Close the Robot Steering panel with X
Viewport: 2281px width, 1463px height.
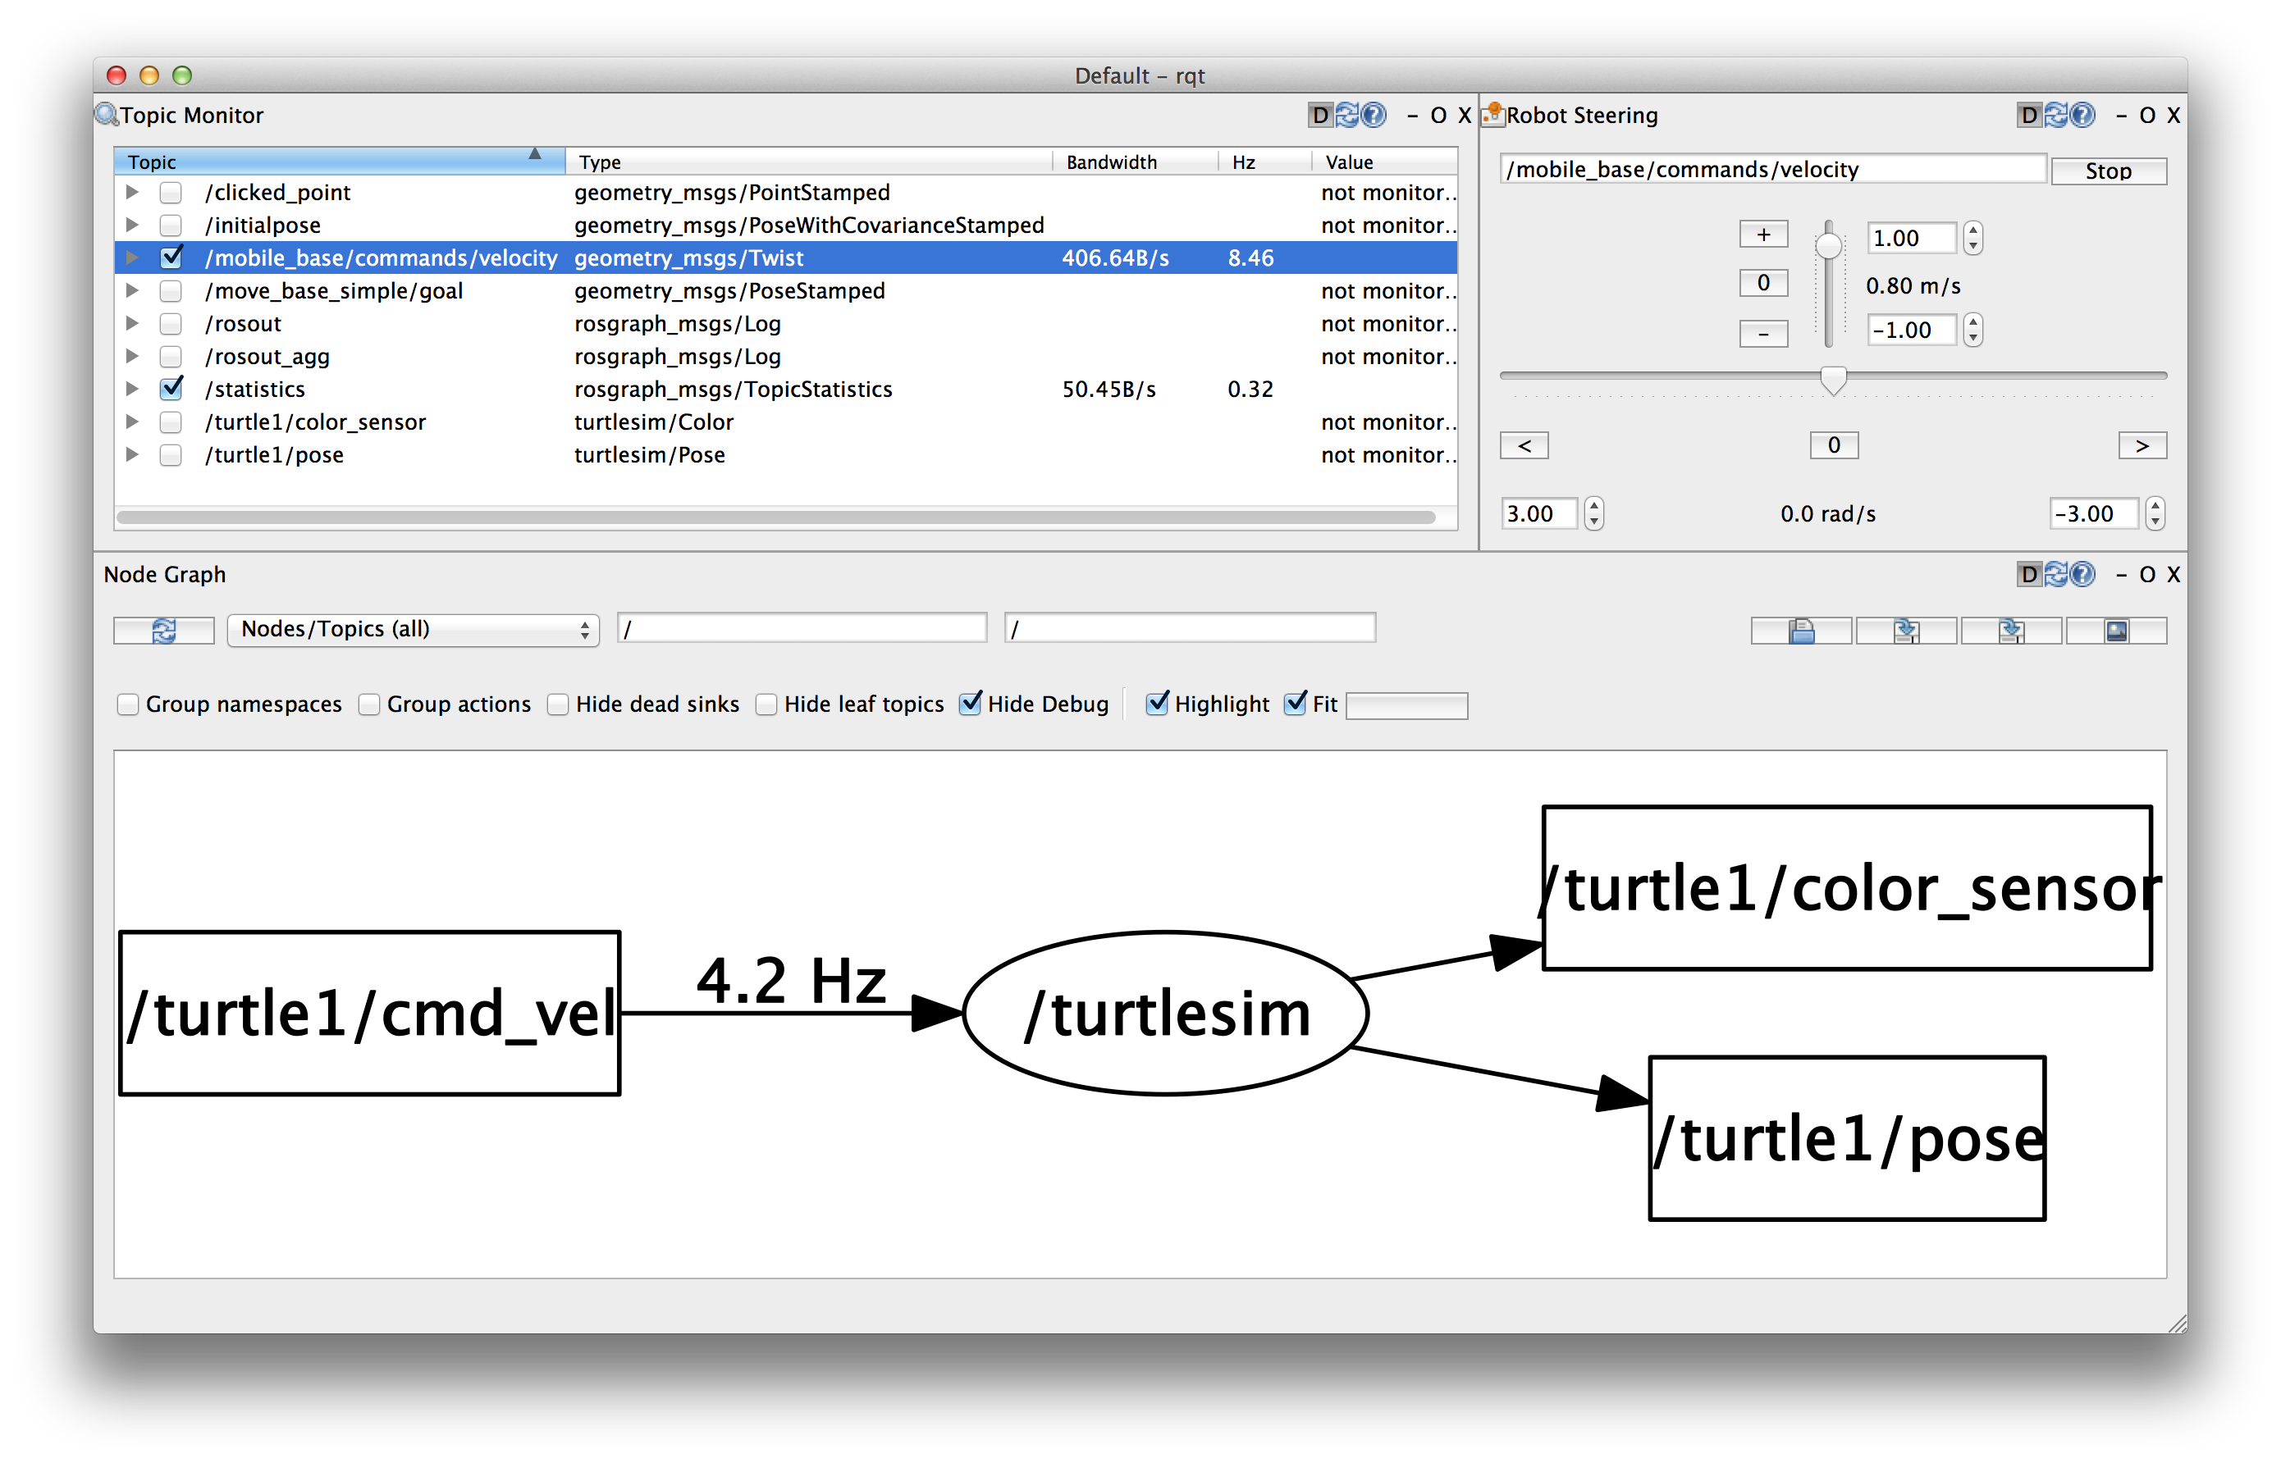[2174, 115]
